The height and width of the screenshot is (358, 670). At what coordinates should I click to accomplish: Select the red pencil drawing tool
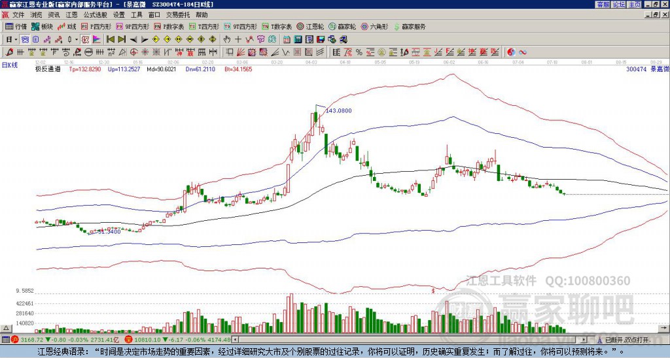pyautogui.click(x=9, y=52)
